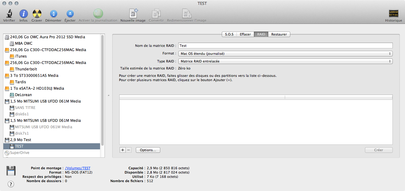The height and width of the screenshot is (191, 405).
Task: Click the Démonter toolbar icon
Action: pos(53,14)
